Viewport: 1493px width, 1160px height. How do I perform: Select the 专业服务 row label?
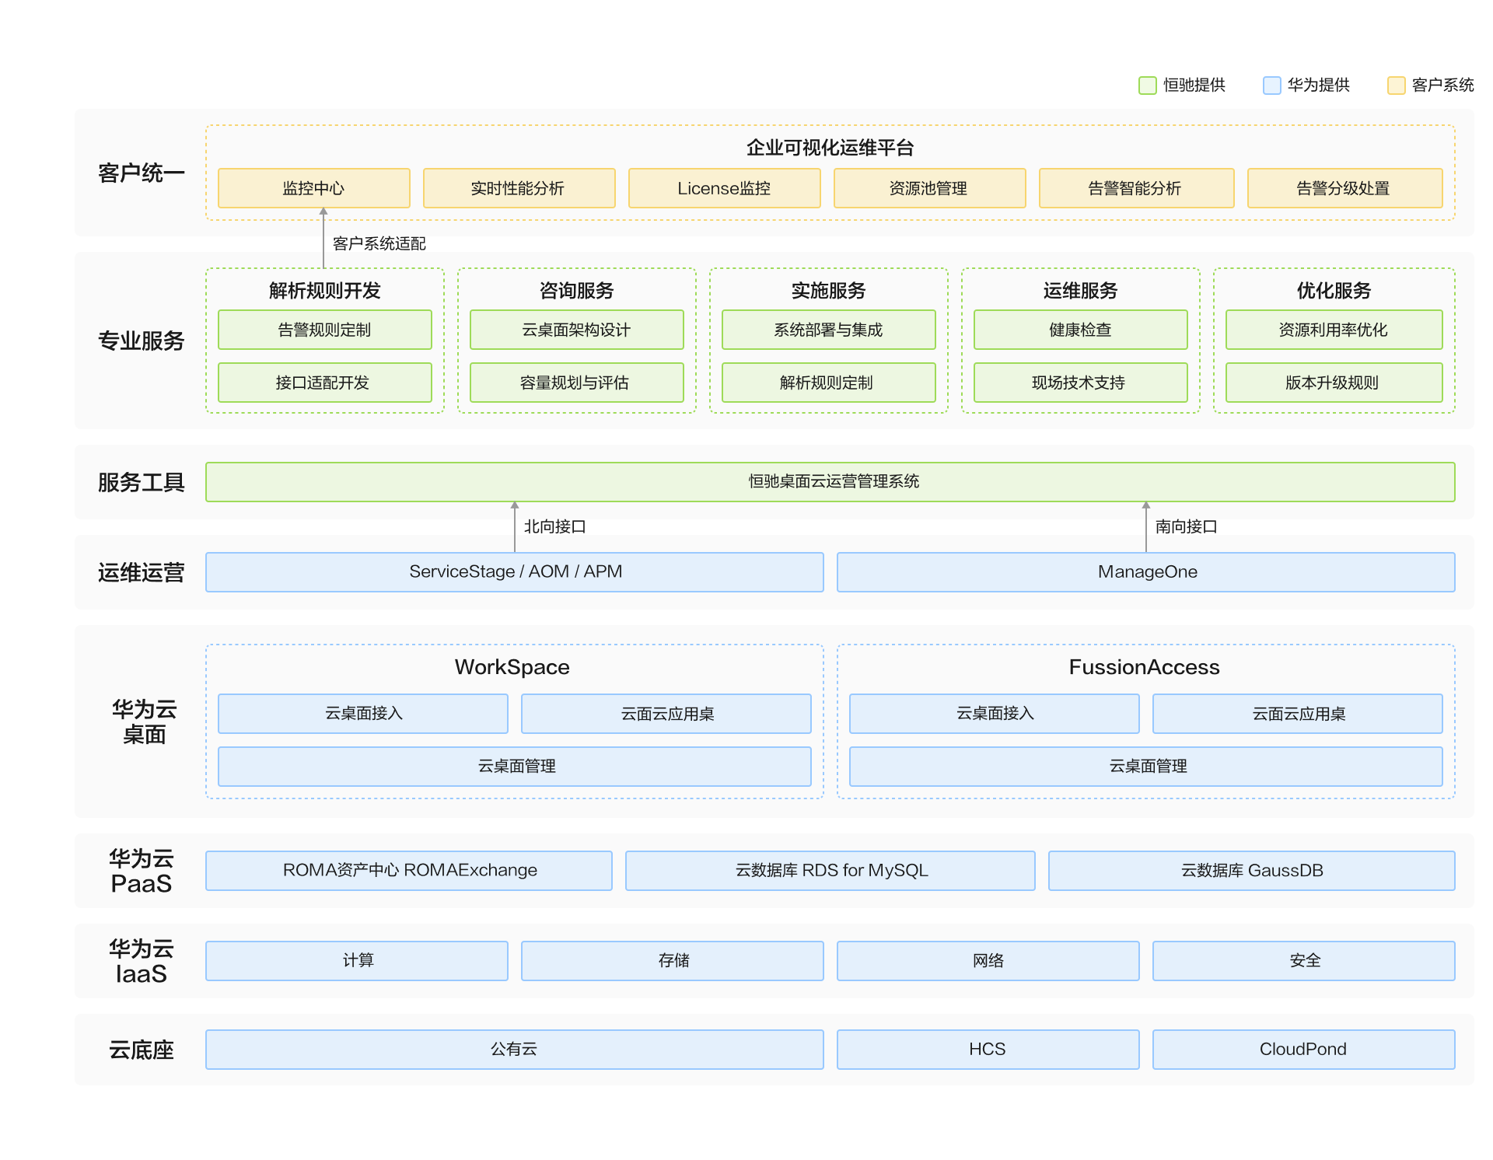(141, 341)
